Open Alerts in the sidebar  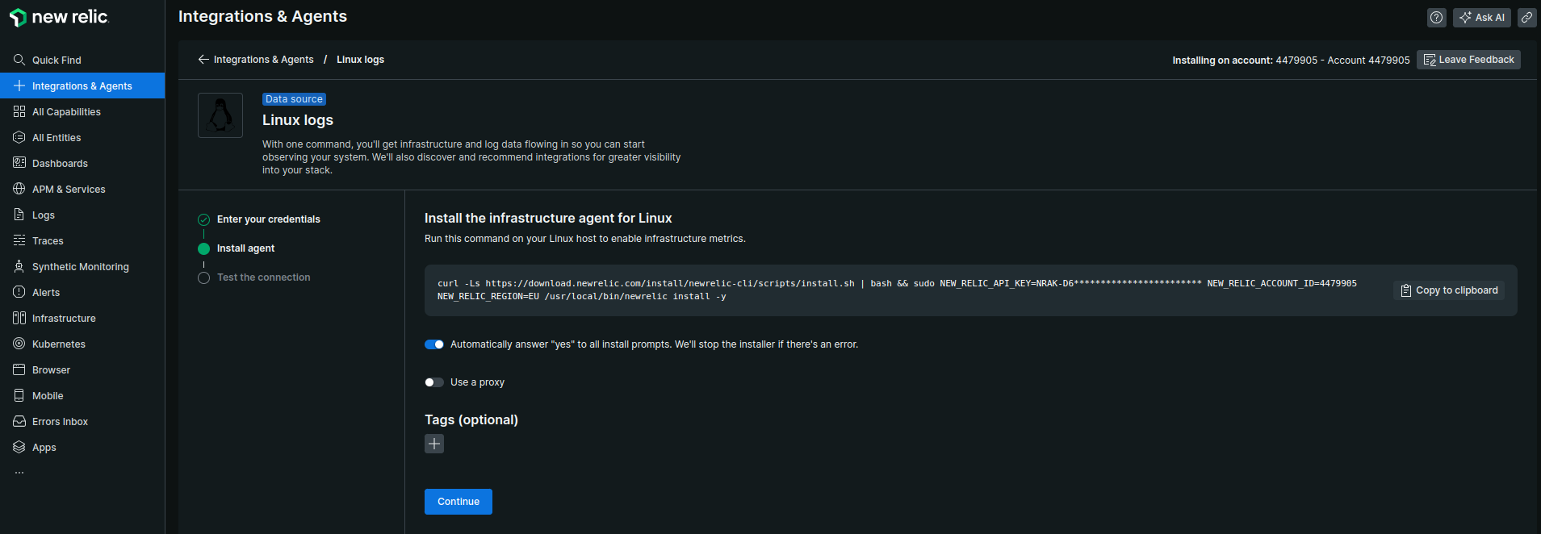click(82, 292)
